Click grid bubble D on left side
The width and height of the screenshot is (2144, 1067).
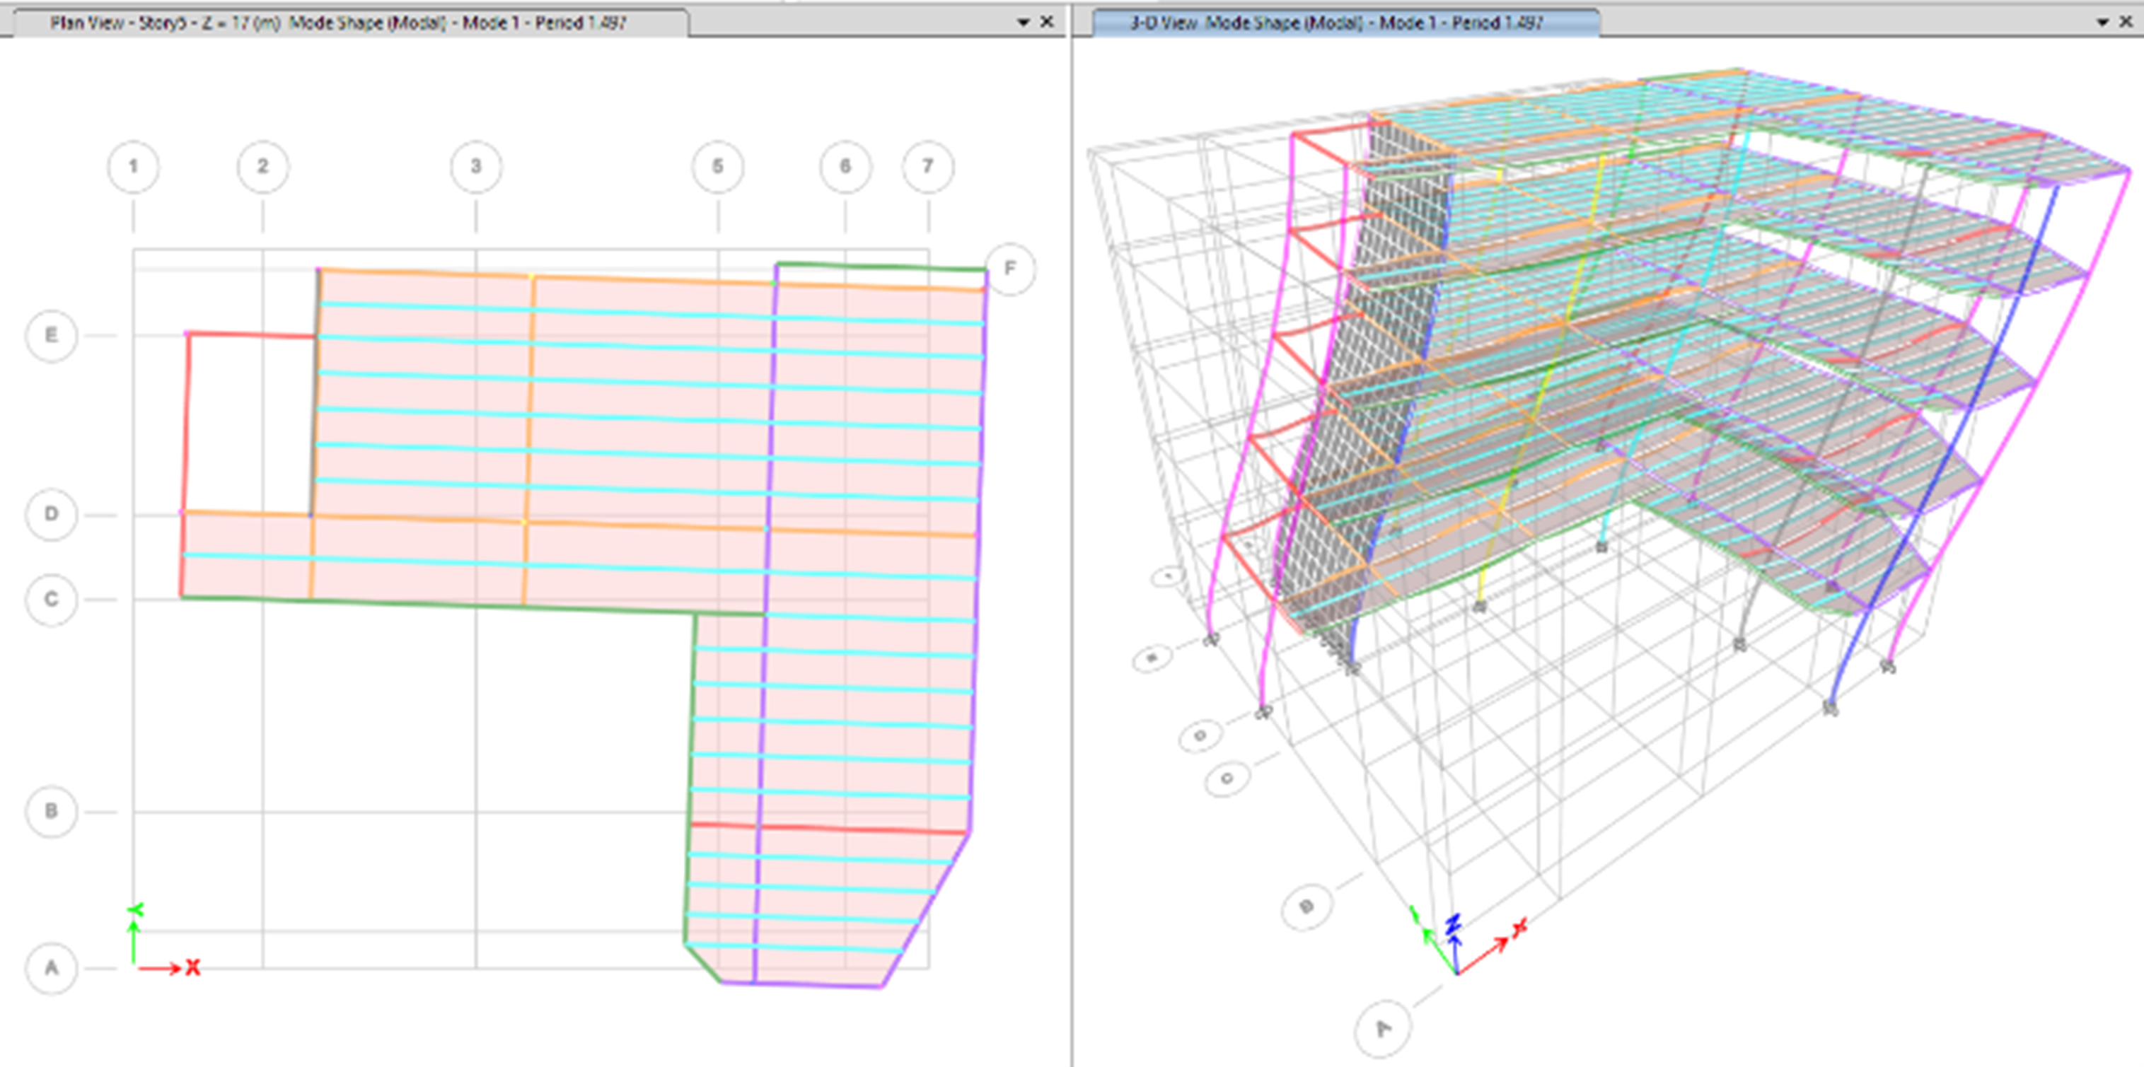click(x=52, y=514)
